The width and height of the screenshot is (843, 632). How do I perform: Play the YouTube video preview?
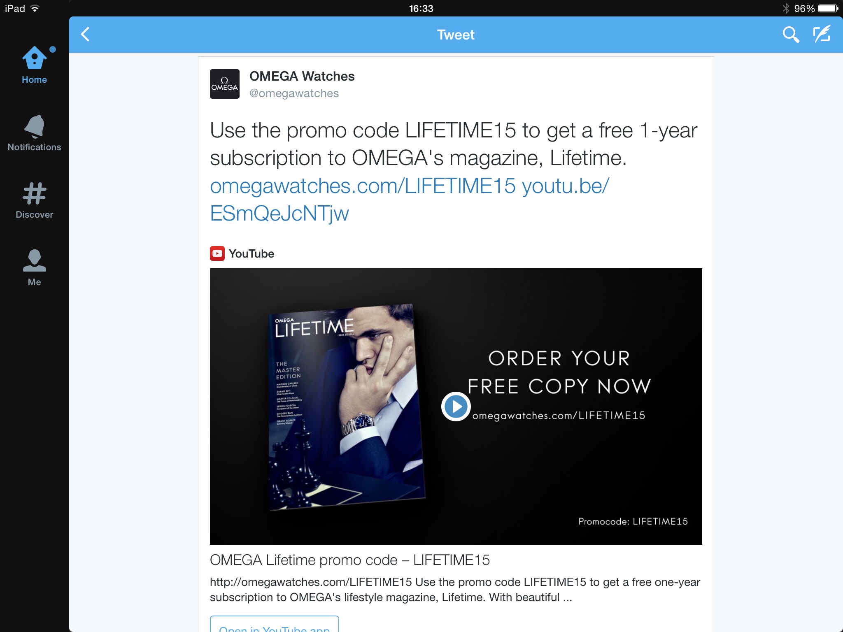point(456,407)
